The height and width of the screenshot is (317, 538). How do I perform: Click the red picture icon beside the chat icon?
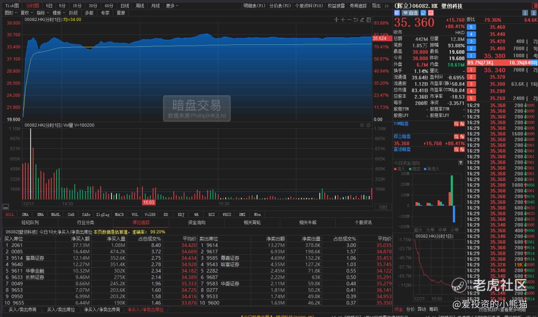(430, 13)
